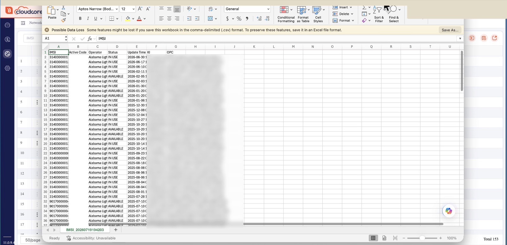Align cell text left
This screenshot has height=245, width=507.
pos(161,19)
